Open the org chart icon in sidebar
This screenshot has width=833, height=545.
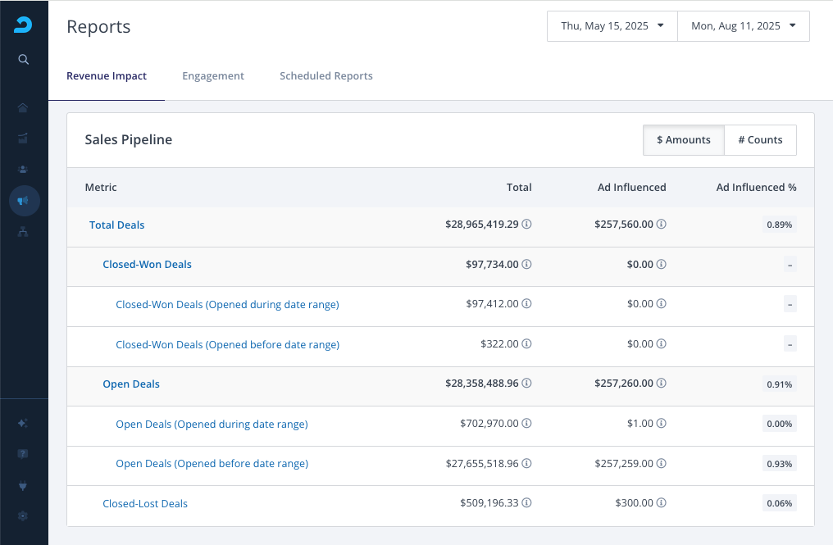tap(23, 232)
